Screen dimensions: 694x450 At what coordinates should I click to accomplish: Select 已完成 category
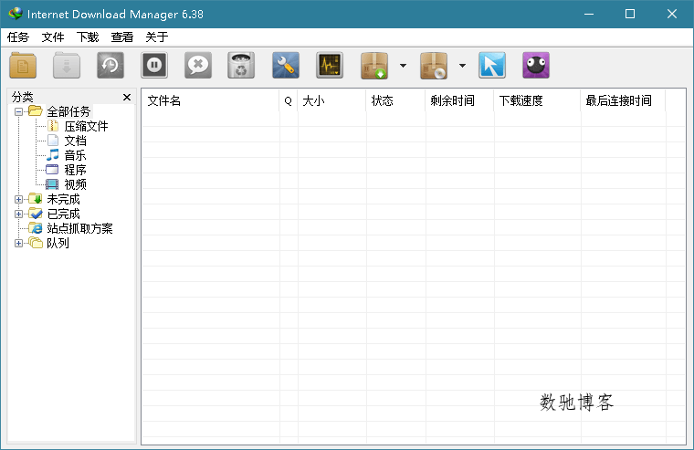(63, 214)
